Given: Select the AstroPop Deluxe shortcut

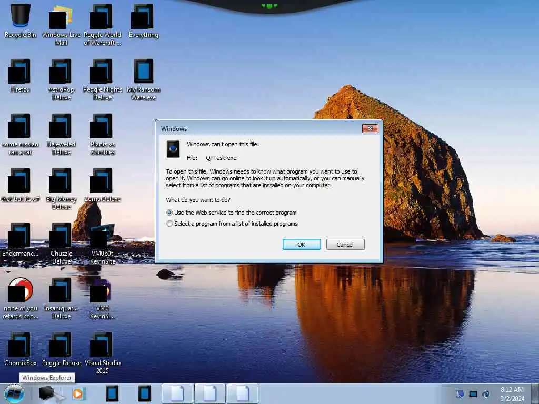Looking at the screenshot, I should click(x=61, y=80).
